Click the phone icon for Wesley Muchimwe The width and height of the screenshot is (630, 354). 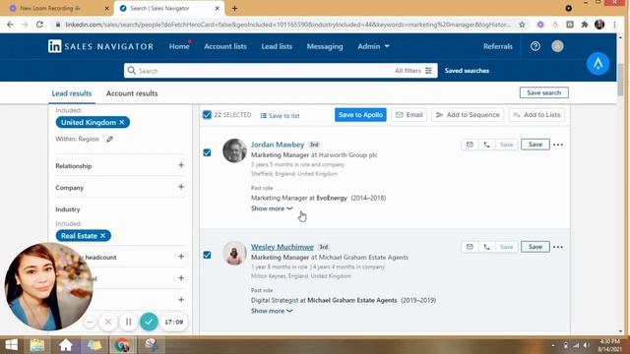click(486, 247)
